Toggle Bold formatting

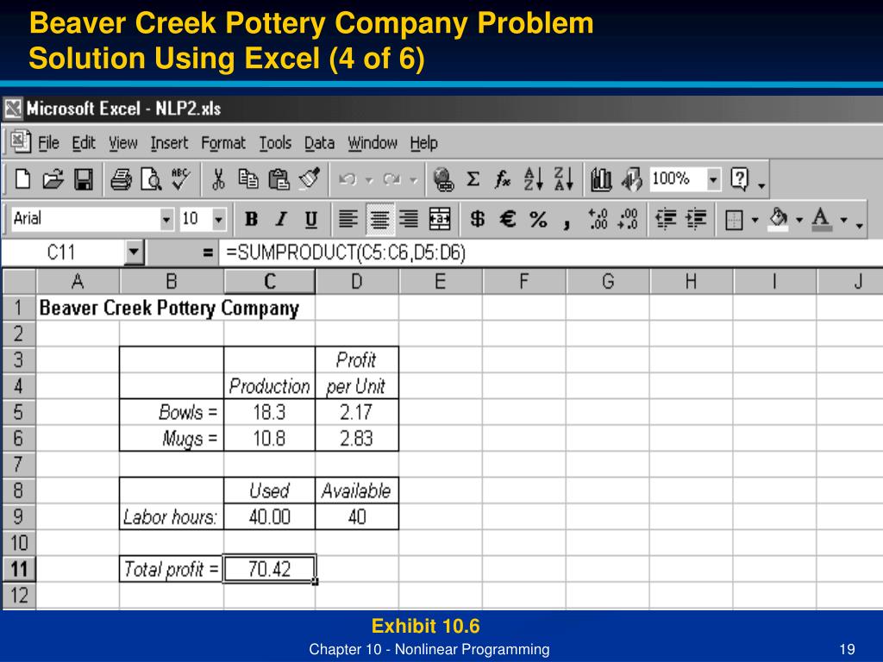(251, 219)
